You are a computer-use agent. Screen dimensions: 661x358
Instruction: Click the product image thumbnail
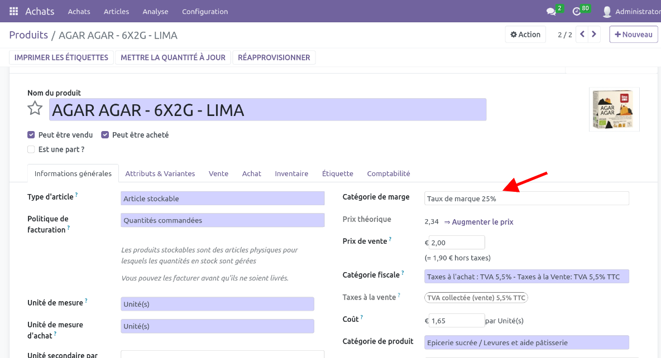pyautogui.click(x=614, y=109)
